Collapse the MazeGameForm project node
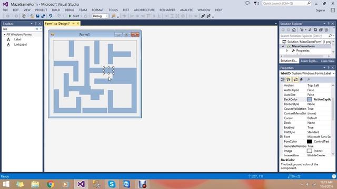This screenshot has width=337, height=189. click(x=283, y=46)
